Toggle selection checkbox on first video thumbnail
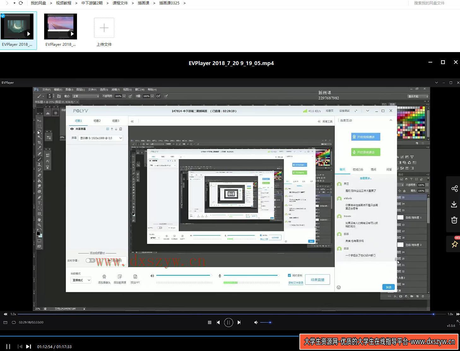This screenshot has height=351, width=460. point(3,16)
